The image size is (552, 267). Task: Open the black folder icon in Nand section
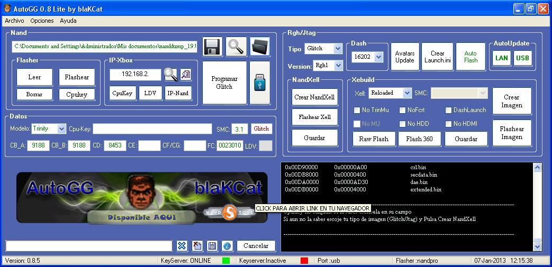pyautogui.click(x=259, y=47)
